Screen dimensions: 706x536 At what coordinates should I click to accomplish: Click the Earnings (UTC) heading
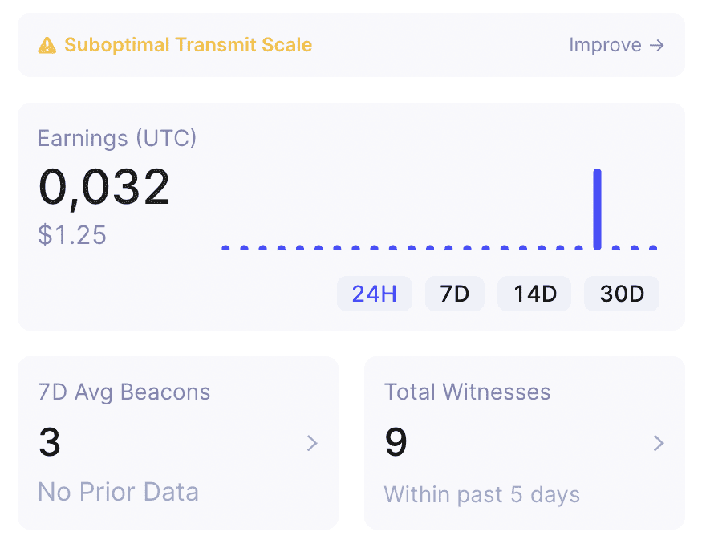pyautogui.click(x=117, y=138)
